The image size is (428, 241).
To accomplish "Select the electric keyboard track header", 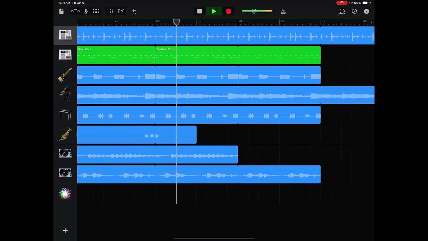I will (x=65, y=114).
